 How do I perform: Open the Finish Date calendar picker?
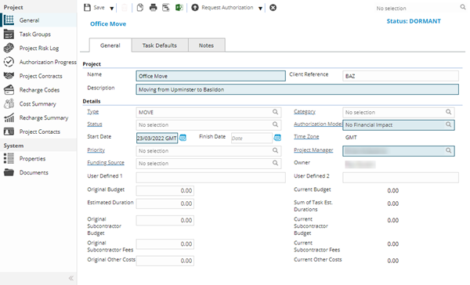point(277,138)
